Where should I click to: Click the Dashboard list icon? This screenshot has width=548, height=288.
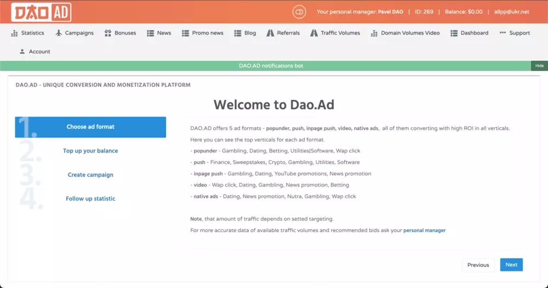click(x=454, y=33)
